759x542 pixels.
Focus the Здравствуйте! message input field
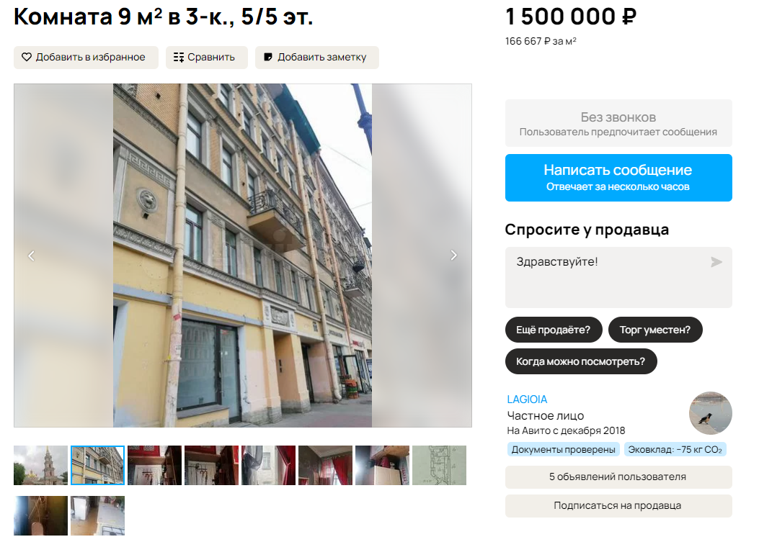(618, 278)
